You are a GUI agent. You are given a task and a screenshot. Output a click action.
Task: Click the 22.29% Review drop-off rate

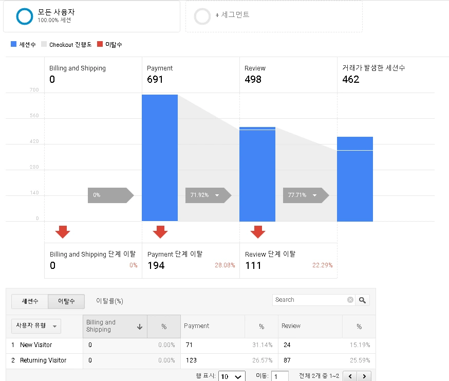point(323,265)
